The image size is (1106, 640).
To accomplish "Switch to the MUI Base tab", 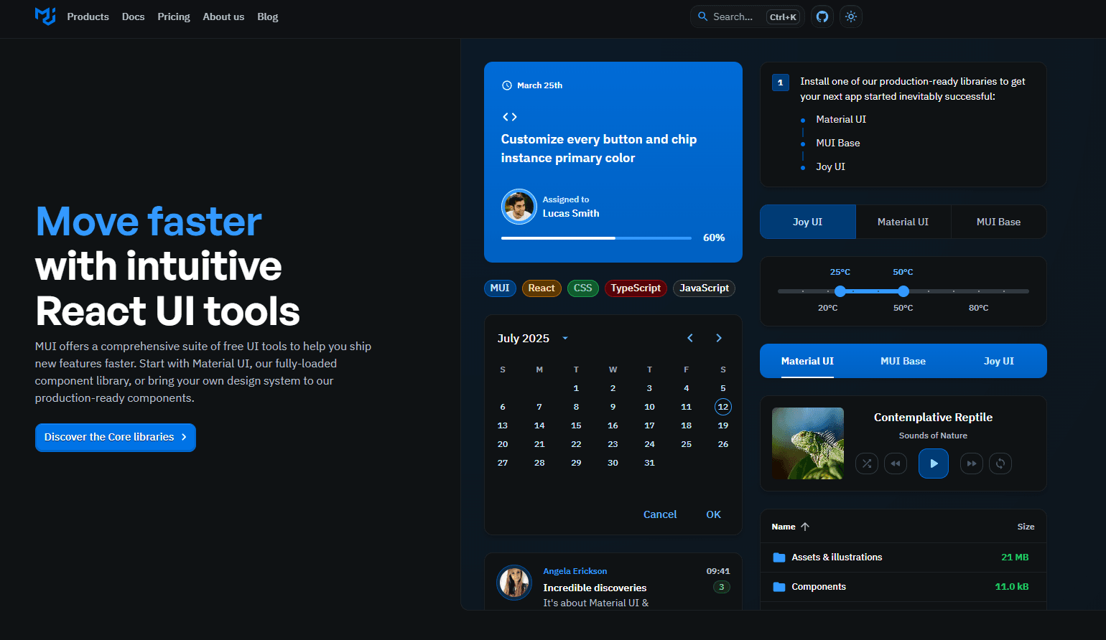I will pyautogui.click(x=998, y=222).
